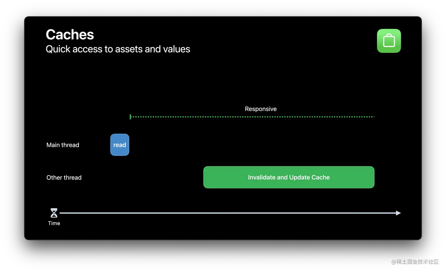Click the 稀土掘金技术社区 watermark text
446x272 pixels.
coord(417,262)
